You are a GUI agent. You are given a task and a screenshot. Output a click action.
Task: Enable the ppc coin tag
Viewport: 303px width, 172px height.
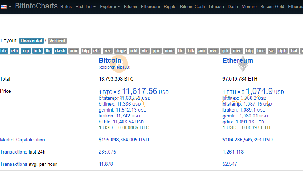pos(156,51)
